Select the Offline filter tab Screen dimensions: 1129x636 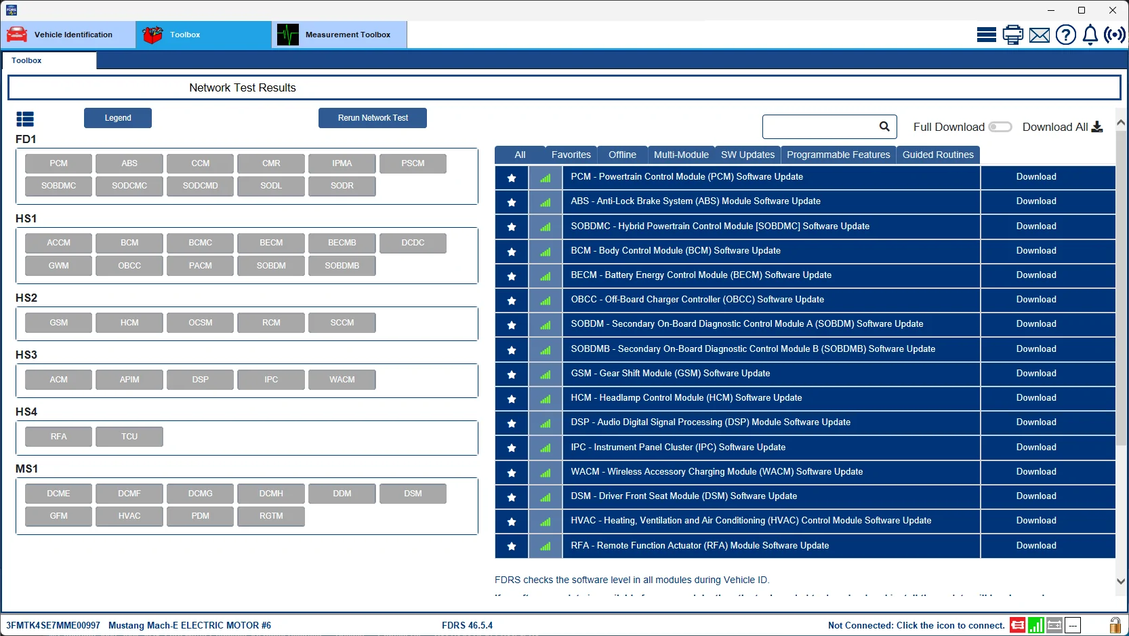click(622, 155)
